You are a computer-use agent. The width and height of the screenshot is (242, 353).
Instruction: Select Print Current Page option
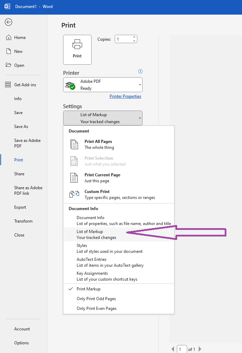[x=119, y=178]
